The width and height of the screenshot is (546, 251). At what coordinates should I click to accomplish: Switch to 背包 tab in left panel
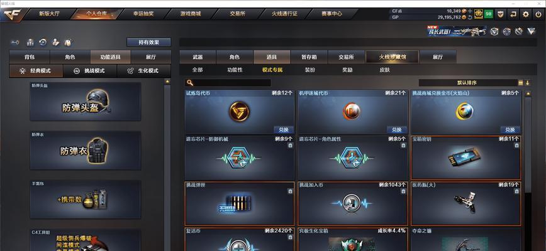pyautogui.click(x=30, y=57)
